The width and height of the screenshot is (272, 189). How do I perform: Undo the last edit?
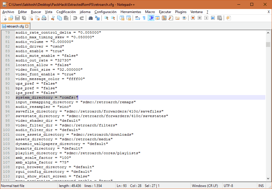point(75,18)
